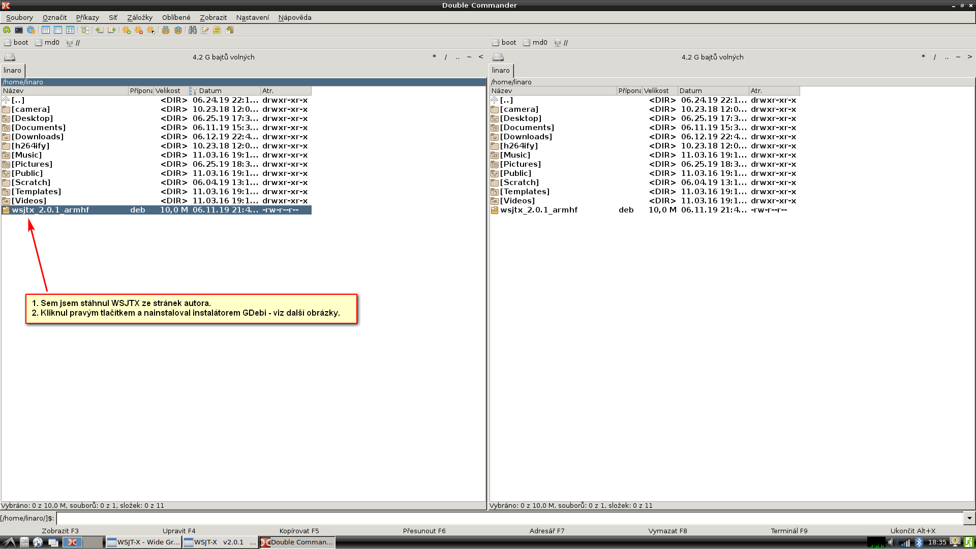The width and height of the screenshot is (976, 549).
Task: Click select group asterisk-plus icon
Action: coord(127,30)
